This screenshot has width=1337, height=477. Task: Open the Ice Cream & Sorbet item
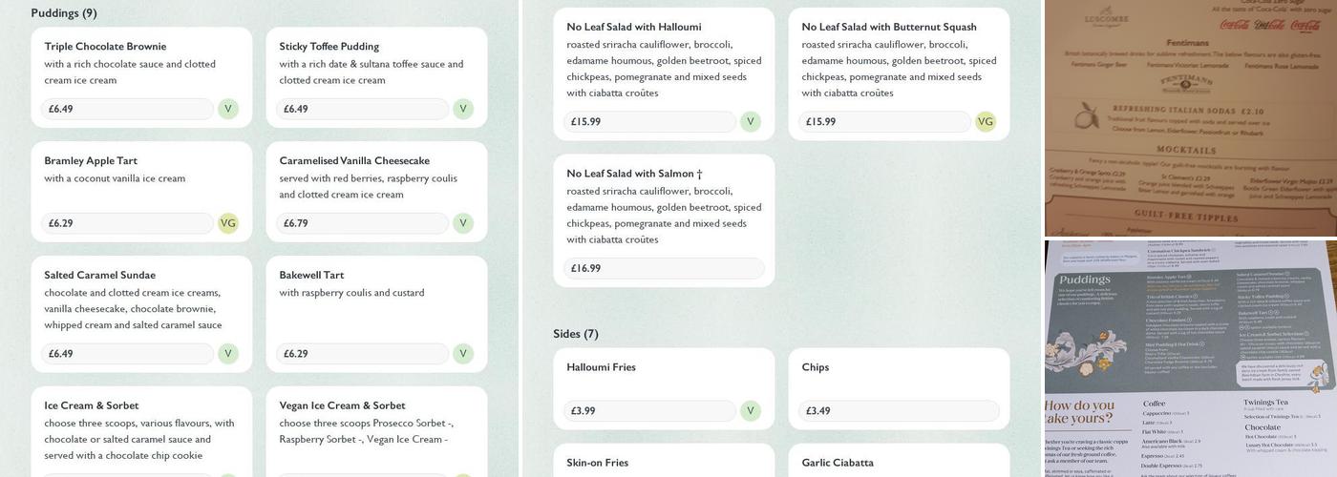pos(92,405)
